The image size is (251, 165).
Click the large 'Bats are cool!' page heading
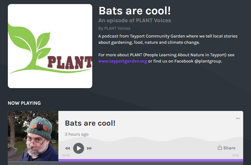[135, 11]
